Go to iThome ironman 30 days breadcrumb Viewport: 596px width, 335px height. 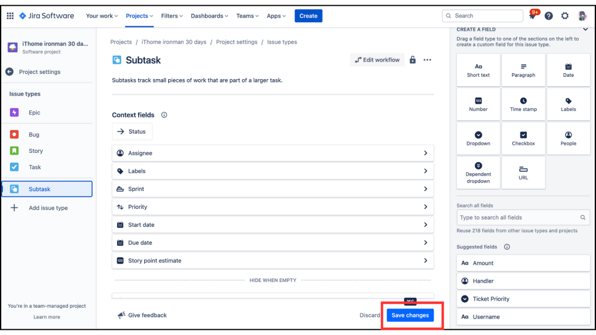[173, 42]
